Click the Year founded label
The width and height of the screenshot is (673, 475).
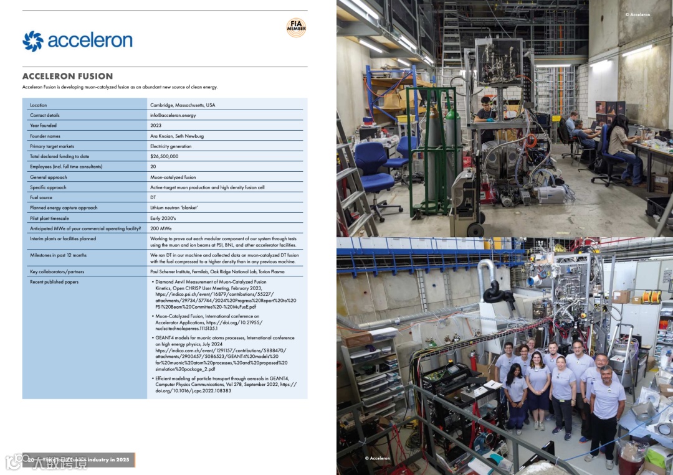tap(43, 126)
